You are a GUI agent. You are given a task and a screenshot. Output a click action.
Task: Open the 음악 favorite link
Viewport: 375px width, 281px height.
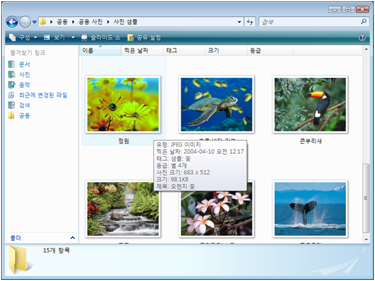(x=24, y=85)
